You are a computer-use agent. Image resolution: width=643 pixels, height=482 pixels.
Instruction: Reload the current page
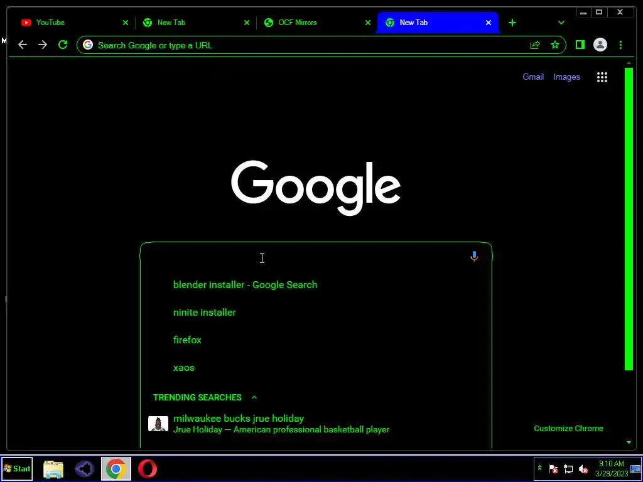(63, 45)
